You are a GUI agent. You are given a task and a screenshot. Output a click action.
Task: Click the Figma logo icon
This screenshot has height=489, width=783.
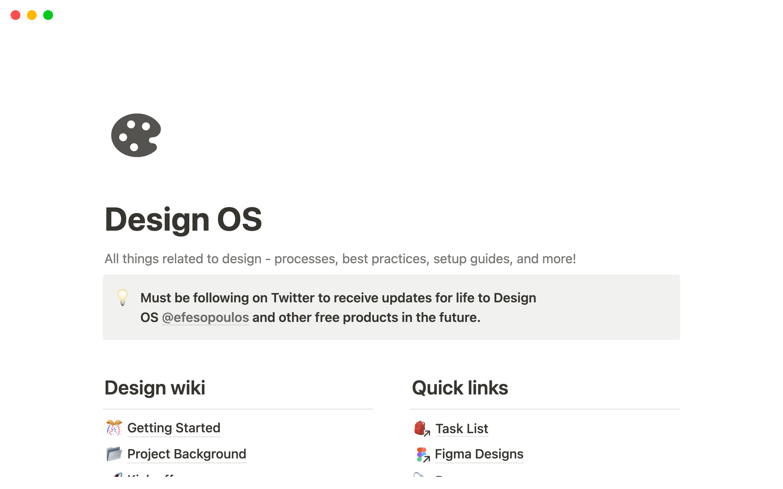422,454
